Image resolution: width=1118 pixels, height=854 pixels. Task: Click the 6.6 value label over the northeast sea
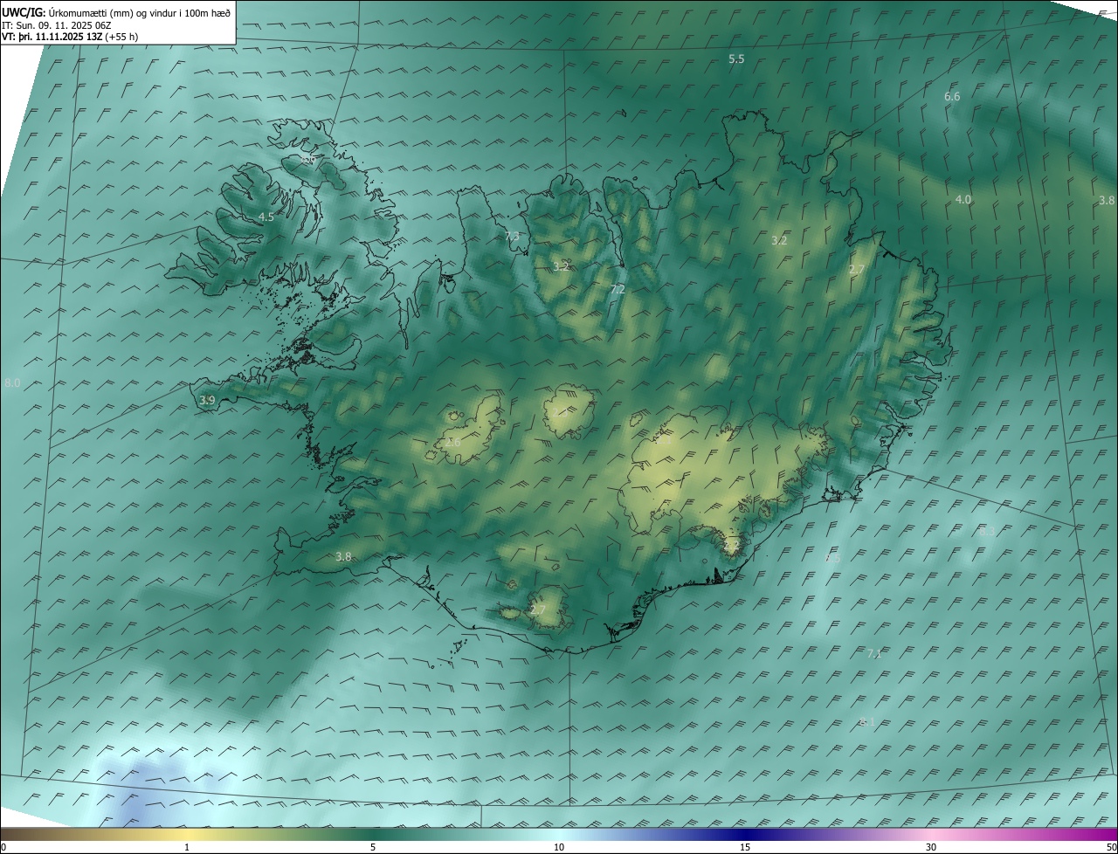[952, 97]
